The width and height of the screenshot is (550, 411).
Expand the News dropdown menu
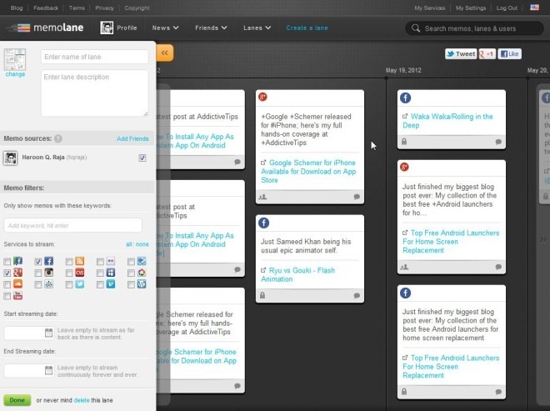coord(165,28)
